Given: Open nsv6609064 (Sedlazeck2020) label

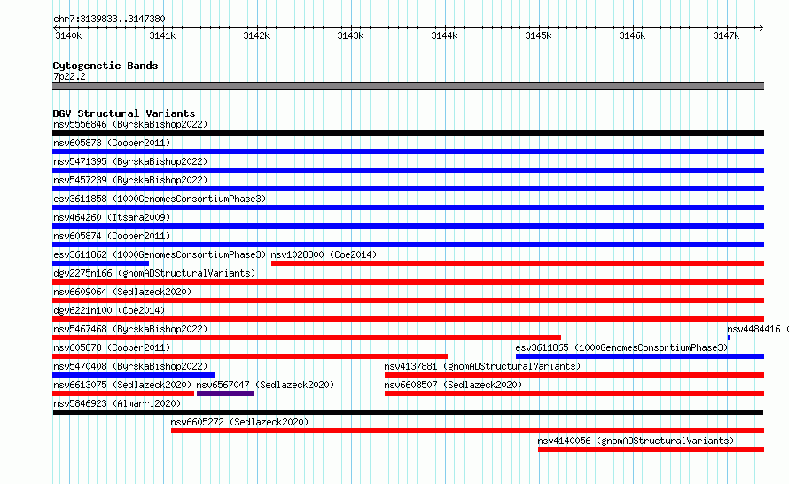Looking at the screenshot, I should click(122, 292).
